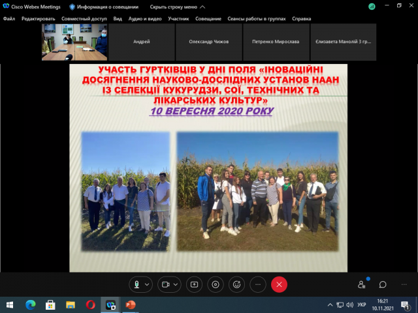Open video options dropdown arrow
418x313 pixels.
point(176,284)
